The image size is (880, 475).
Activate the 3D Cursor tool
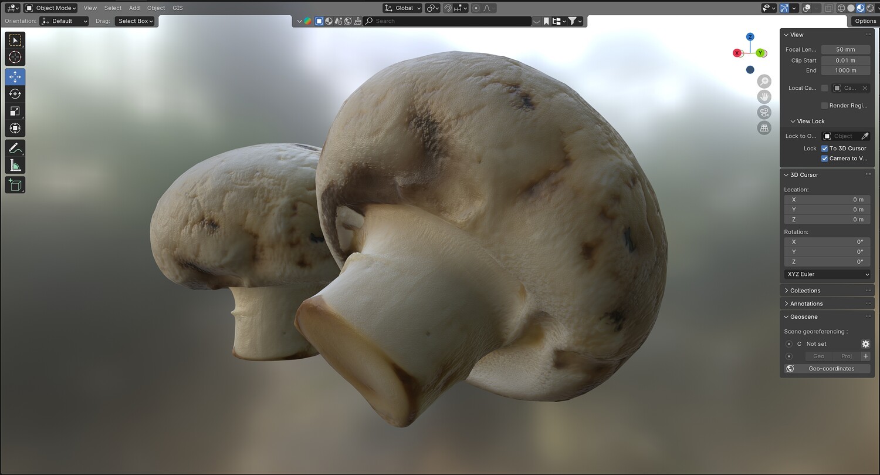click(15, 57)
